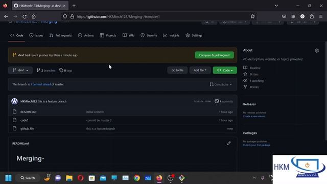Open the HKMtech123 commit author link
Viewport: 327px width, 184px height.
coord(29,101)
